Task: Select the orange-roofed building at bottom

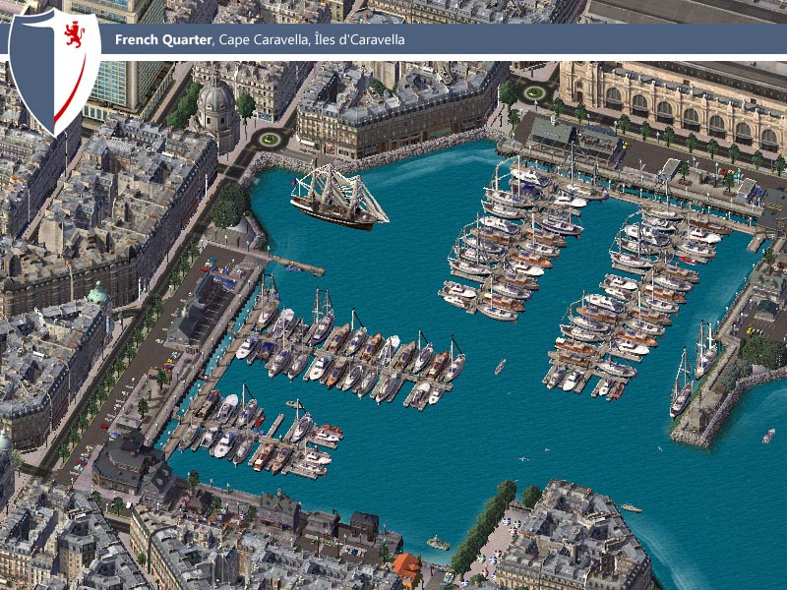Action: point(407,569)
